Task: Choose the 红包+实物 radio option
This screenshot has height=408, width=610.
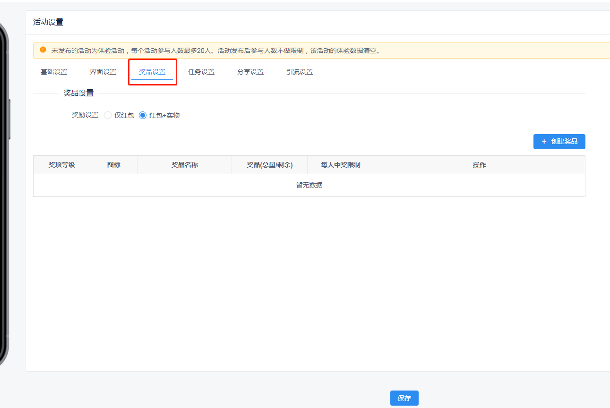Action: [x=159, y=115]
